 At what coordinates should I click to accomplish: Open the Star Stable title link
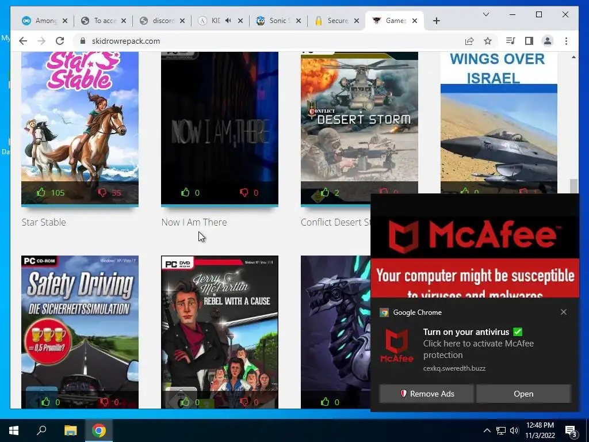44,222
